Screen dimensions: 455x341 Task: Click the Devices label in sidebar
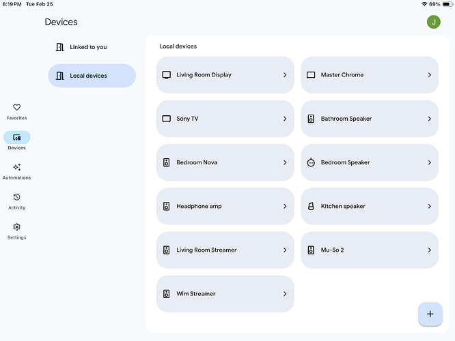coord(17,148)
